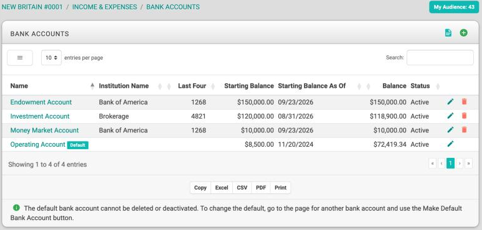The width and height of the screenshot is (482, 230).
Task: Edit the Operating Account row
Action: coord(450,144)
